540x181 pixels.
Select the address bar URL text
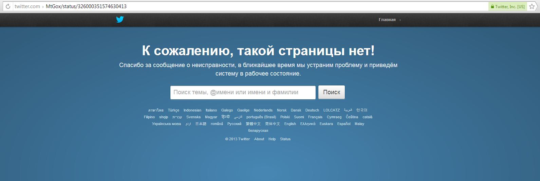(x=71, y=6)
